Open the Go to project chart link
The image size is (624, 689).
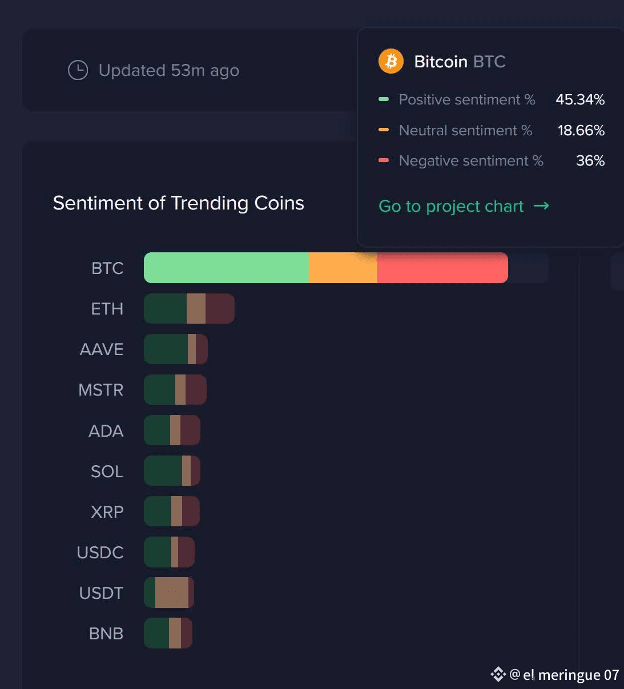451,206
